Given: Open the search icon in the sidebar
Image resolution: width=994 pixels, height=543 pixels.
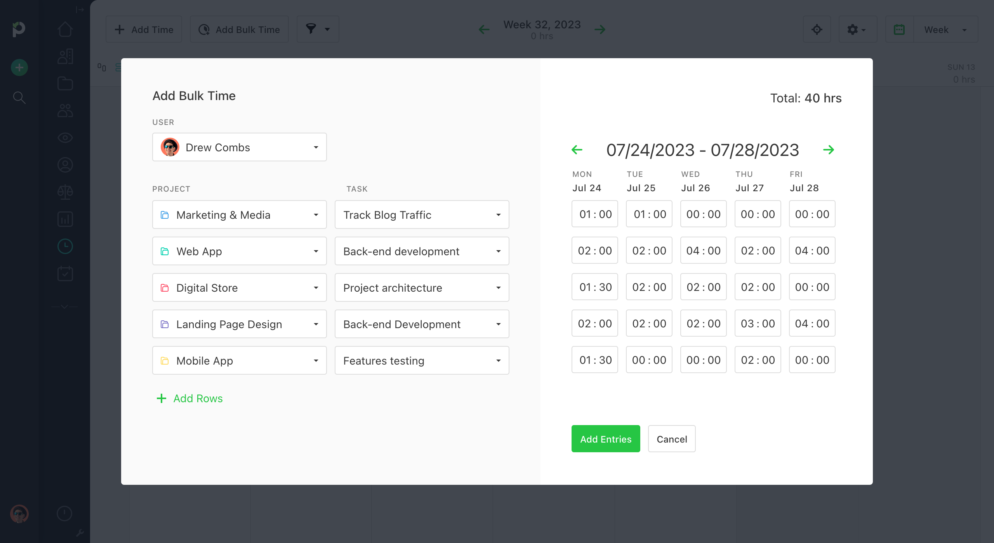Looking at the screenshot, I should point(19,98).
